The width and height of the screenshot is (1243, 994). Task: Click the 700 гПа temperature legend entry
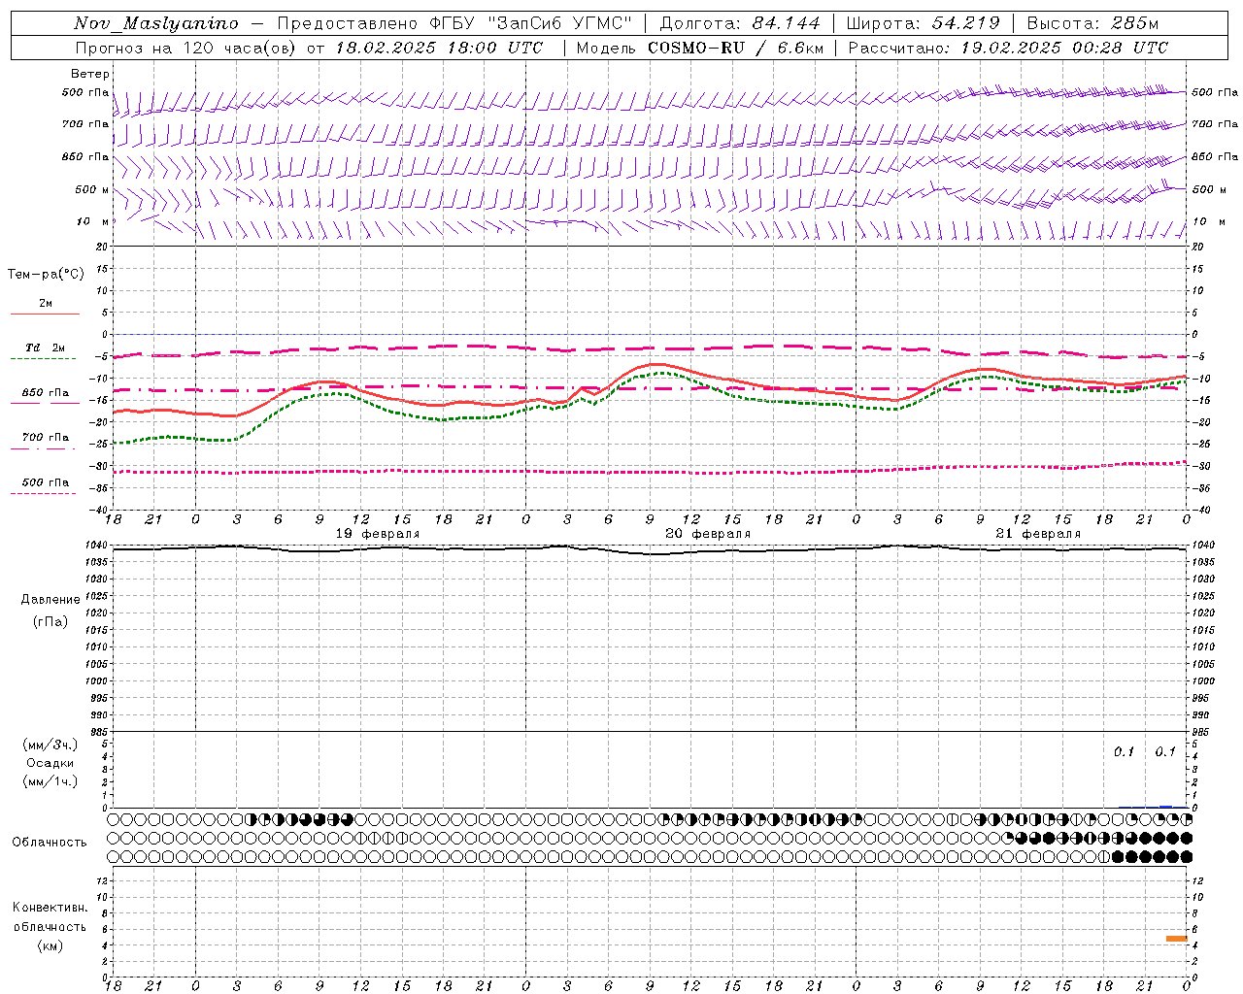tap(46, 438)
